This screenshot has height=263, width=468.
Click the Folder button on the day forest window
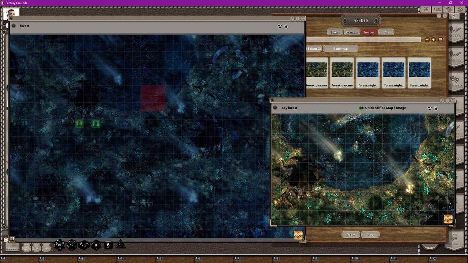coord(350,235)
